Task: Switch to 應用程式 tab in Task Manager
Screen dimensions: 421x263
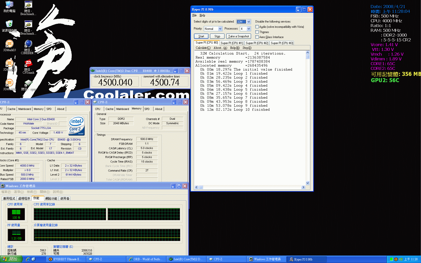Action: (9, 198)
